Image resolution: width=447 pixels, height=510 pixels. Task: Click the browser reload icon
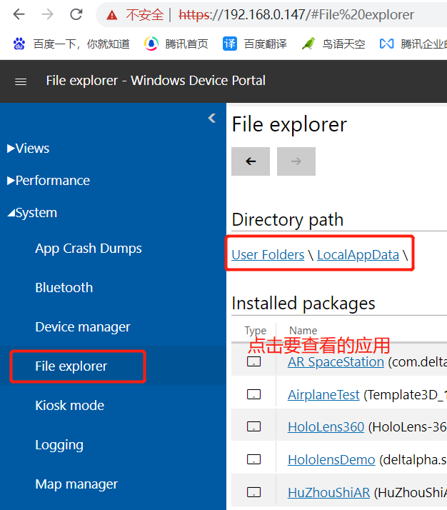(77, 14)
